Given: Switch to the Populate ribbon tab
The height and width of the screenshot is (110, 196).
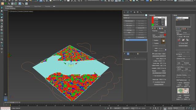Looking at the screenshot, I should click(x=48, y=6).
